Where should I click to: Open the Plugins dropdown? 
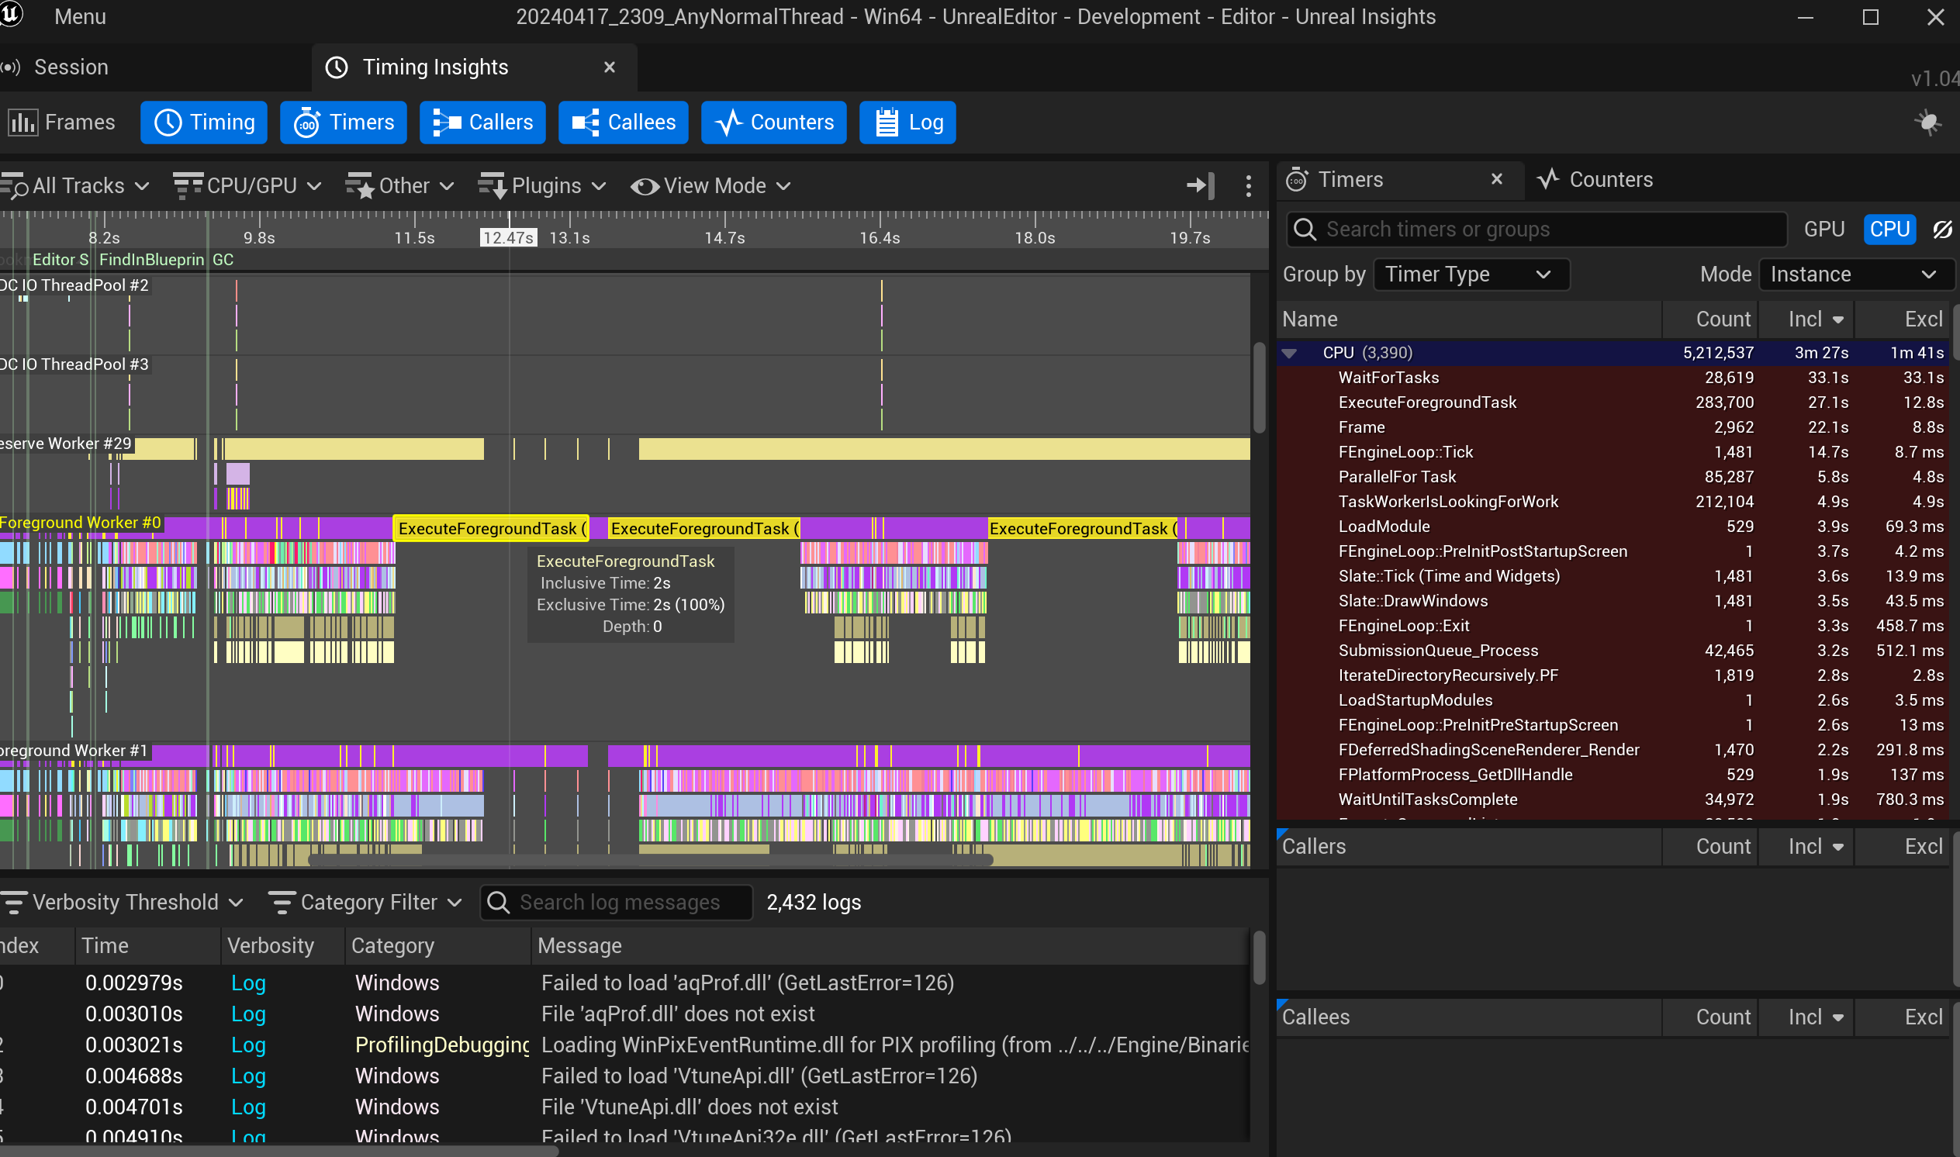pyautogui.click(x=542, y=185)
